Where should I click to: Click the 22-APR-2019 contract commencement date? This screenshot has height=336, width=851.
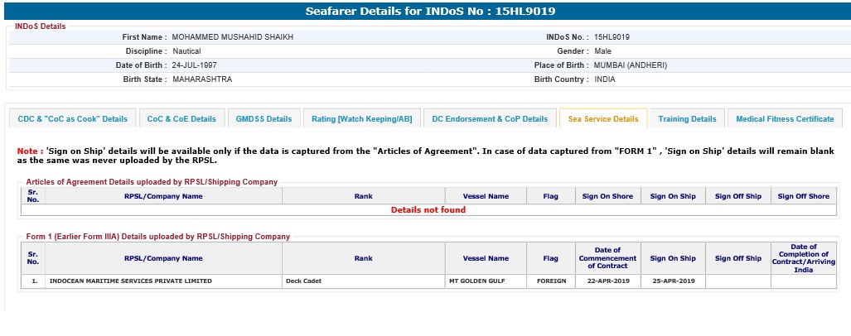tap(607, 281)
